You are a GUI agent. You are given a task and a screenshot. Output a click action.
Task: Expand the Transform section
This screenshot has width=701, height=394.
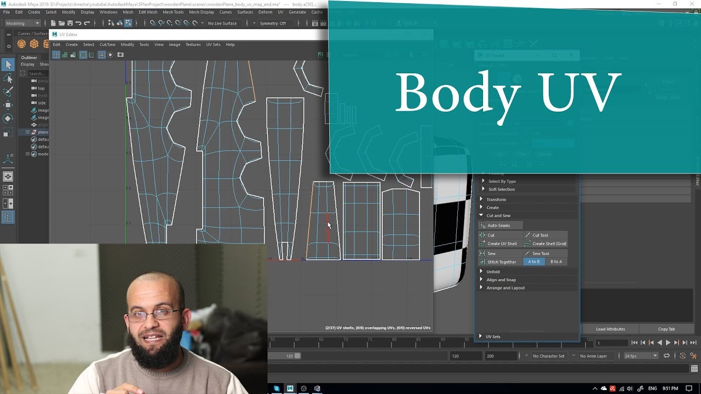coord(527,199)
